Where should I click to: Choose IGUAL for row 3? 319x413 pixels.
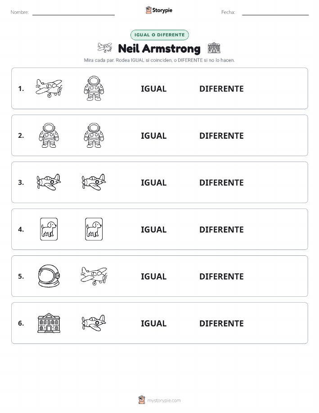click(x=154, y=182)
